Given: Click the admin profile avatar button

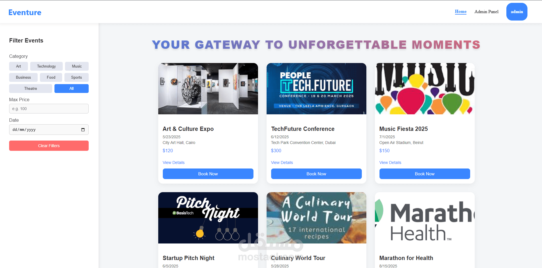Looking at the screenshot, I should pos(517,12).
